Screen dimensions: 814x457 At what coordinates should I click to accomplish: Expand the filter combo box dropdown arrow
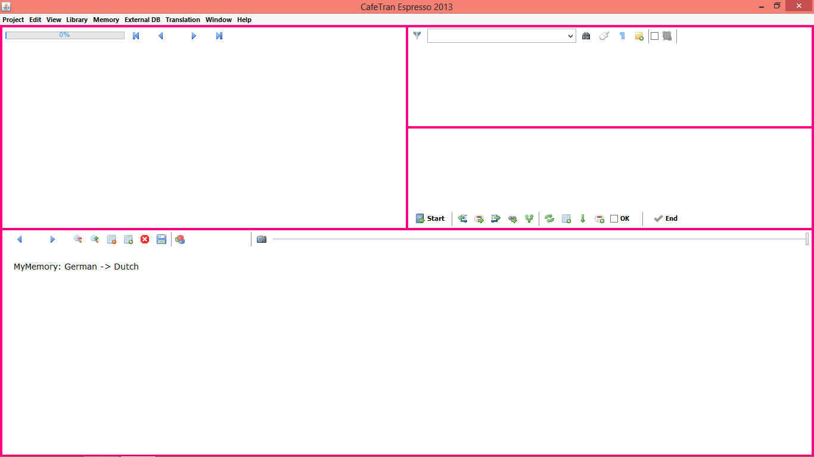[x=570, y=36]
